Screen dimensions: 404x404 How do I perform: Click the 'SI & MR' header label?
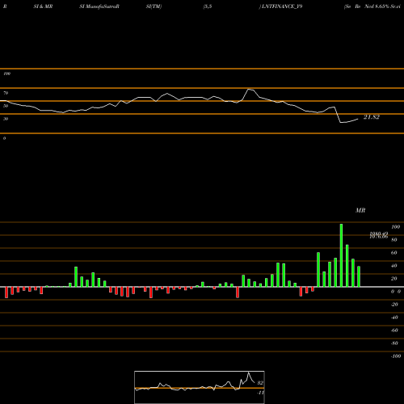(x=43, y=6)
